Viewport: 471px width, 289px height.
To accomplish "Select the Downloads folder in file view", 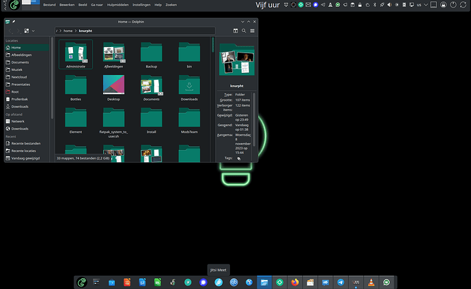I will (189, 87).
